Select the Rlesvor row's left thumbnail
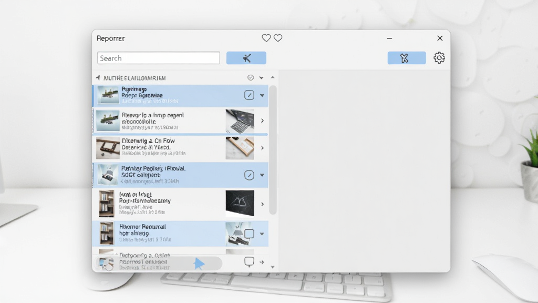Screen dimensions: 538x303 108,120
